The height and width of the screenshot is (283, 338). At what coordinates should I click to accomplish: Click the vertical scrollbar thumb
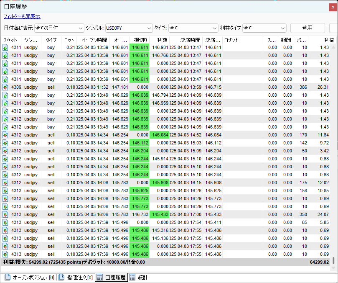tap(333, 260)
